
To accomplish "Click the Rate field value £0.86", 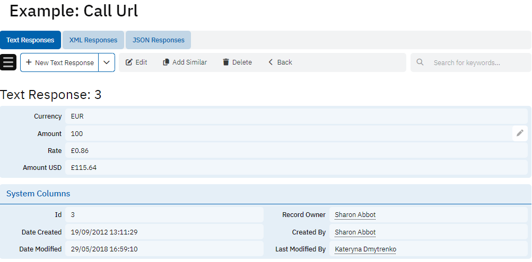I will (80, 151).
